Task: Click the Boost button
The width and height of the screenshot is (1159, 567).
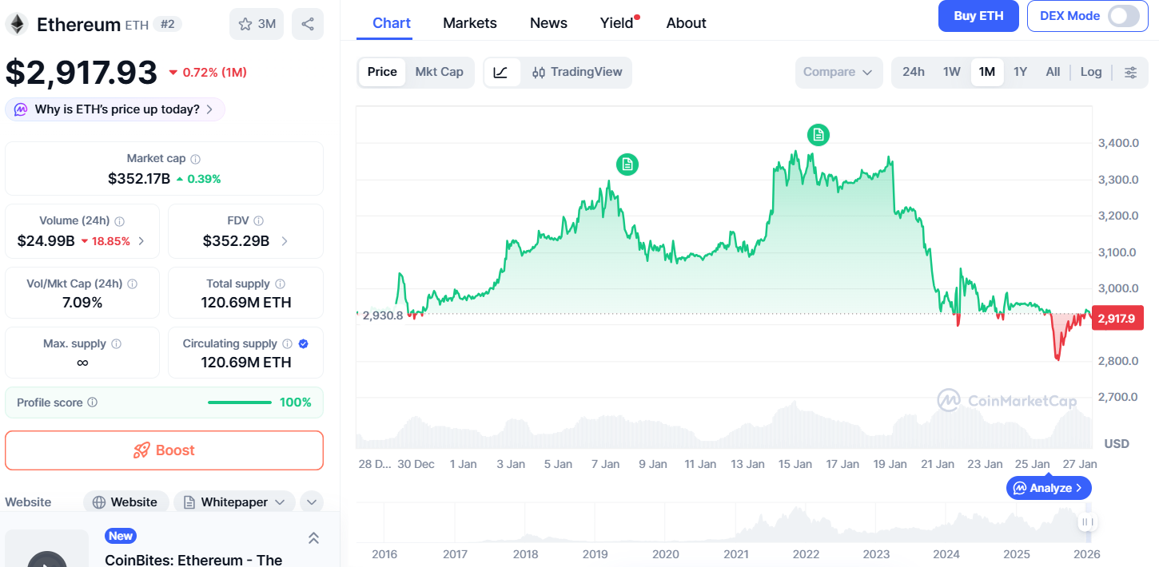Action: coord(164,450)
